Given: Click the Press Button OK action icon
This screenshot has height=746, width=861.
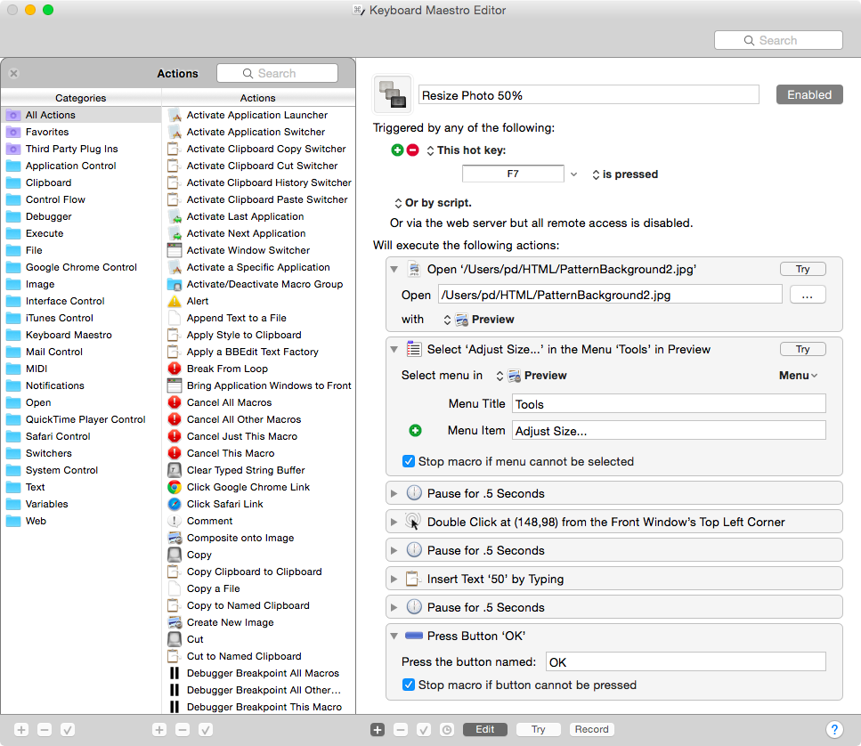Looking at the screenshot, I should click(413, 636).
